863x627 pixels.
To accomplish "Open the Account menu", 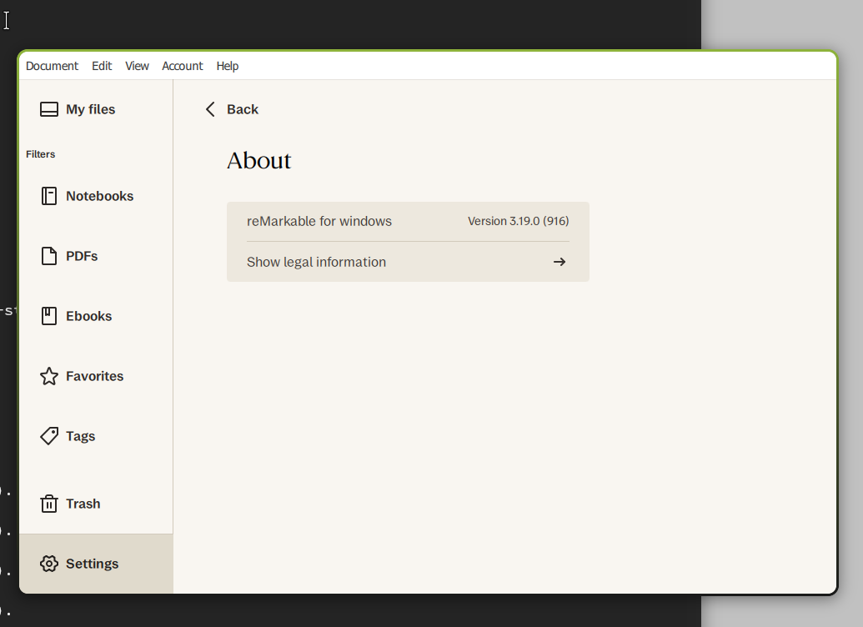I will [x=182, y=66].
